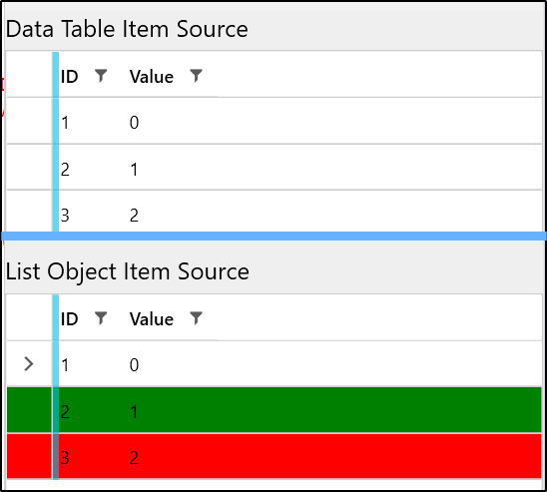Viewport: 547px width, 492px height.
Task: Select the green row with ID 2
Action: (x=273, y=410)
